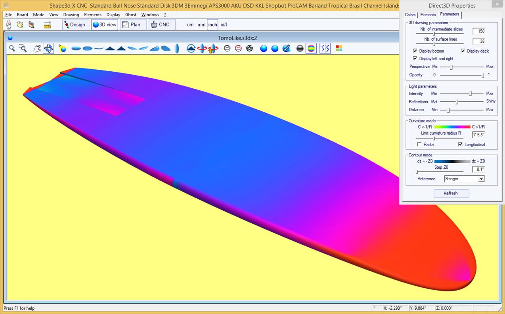The height and width of the screenshot is (314, 505).
Task: Select the hand pan tool
Action: pos(37,48)
